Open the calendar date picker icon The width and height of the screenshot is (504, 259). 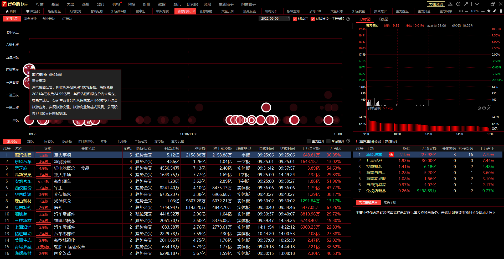tap(287, 19)
